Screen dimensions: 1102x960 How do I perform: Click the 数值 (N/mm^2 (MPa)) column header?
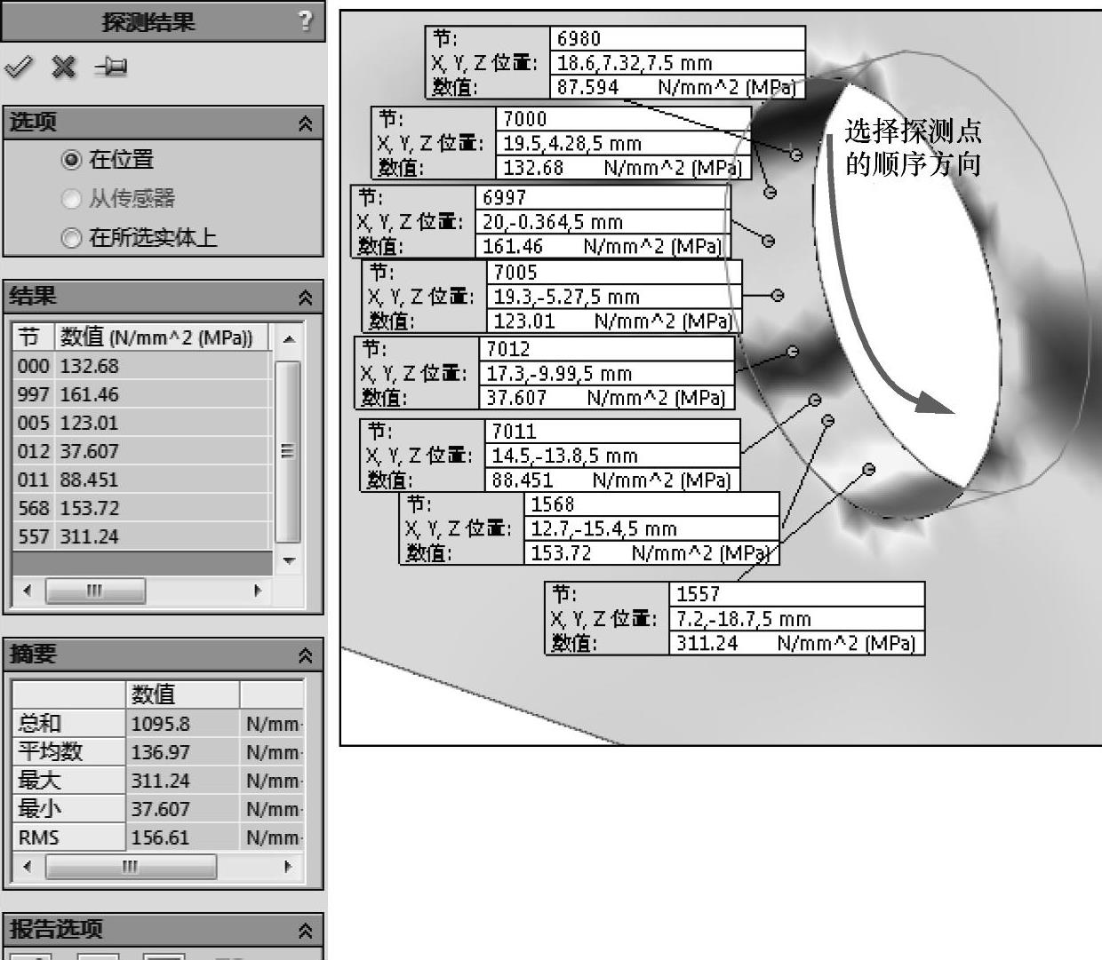click(x=162, y=337)
